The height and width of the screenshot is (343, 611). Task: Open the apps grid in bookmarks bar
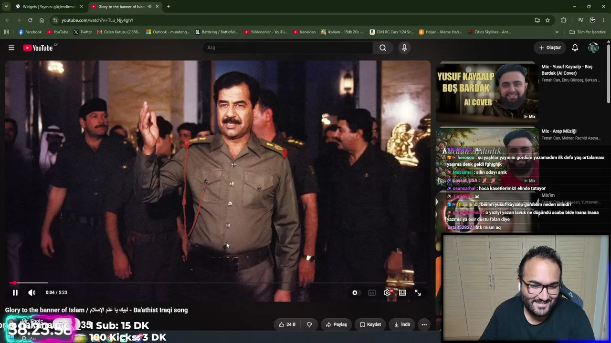click(x=6, y=32)
